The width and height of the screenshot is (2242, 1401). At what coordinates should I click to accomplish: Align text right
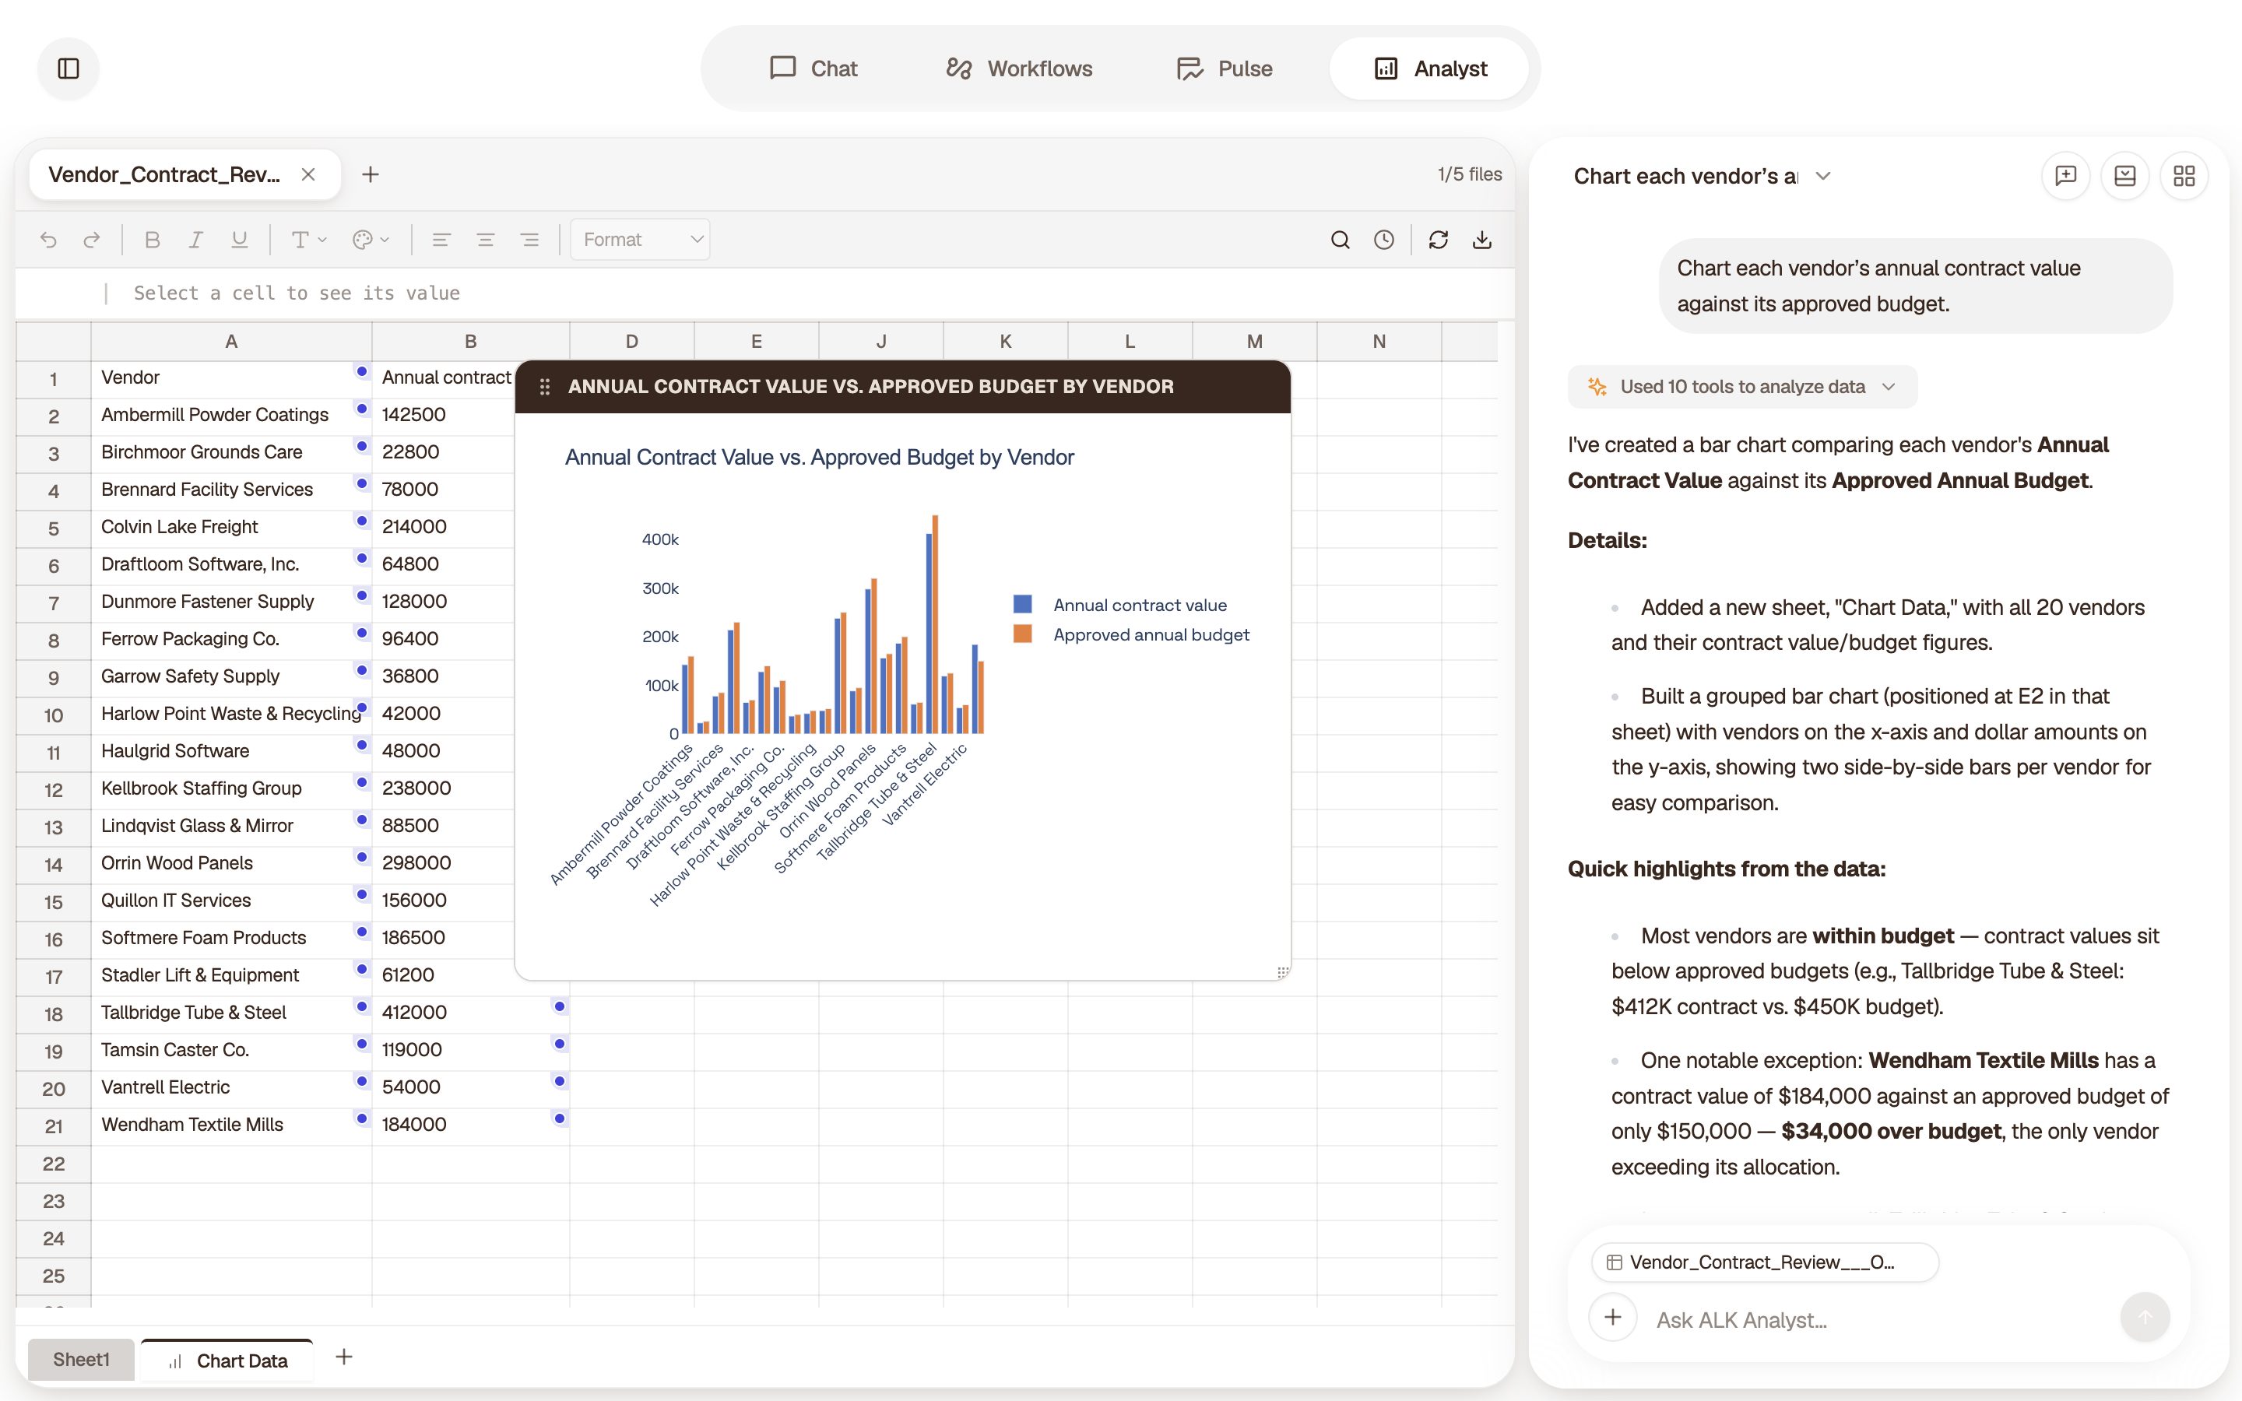tap(529, 240)
